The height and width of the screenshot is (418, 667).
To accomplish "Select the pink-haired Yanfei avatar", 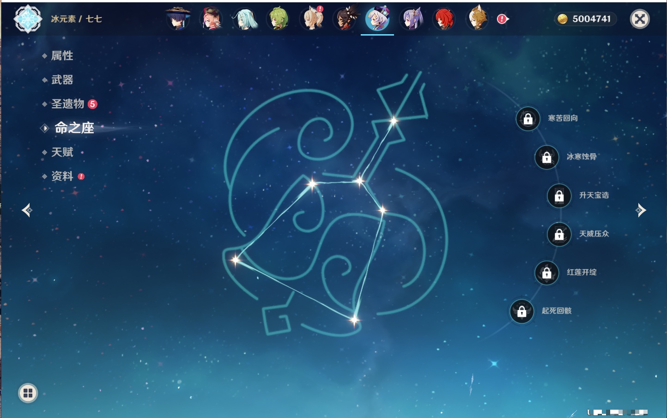I will (212, 19).
